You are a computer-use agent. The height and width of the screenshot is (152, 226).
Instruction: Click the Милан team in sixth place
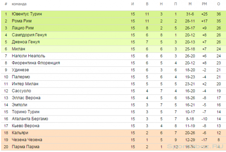coord(18,49)
